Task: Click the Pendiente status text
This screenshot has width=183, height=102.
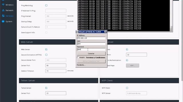Action: (x=81, y=65)
